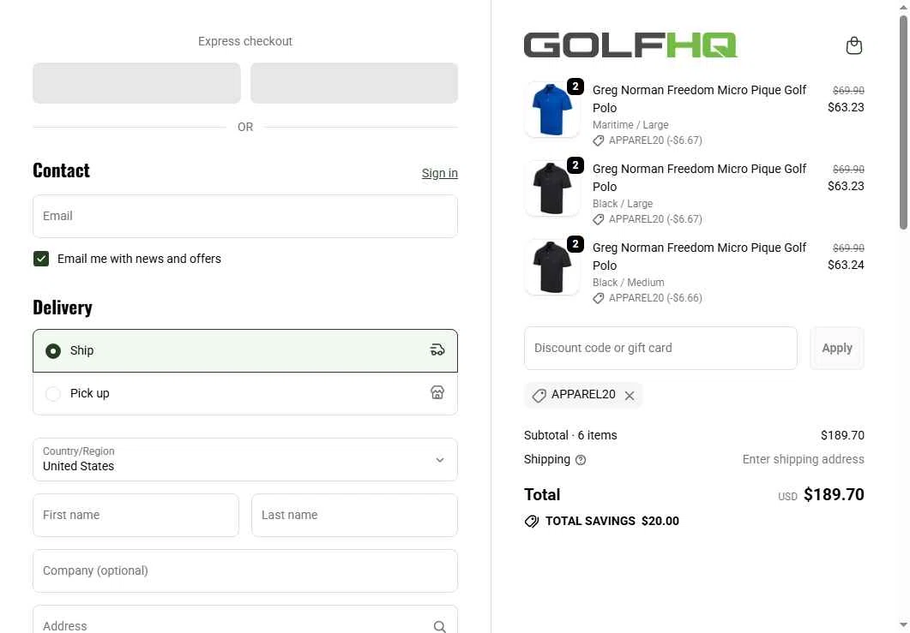Click the first express checkout button
This screenshot has height=633, width=910.
(136, 83)
